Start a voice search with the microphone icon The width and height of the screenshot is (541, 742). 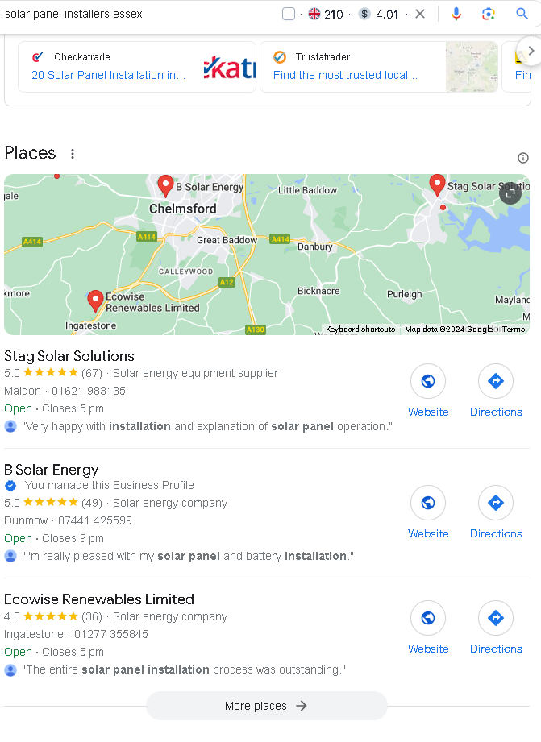coord(456,14)
